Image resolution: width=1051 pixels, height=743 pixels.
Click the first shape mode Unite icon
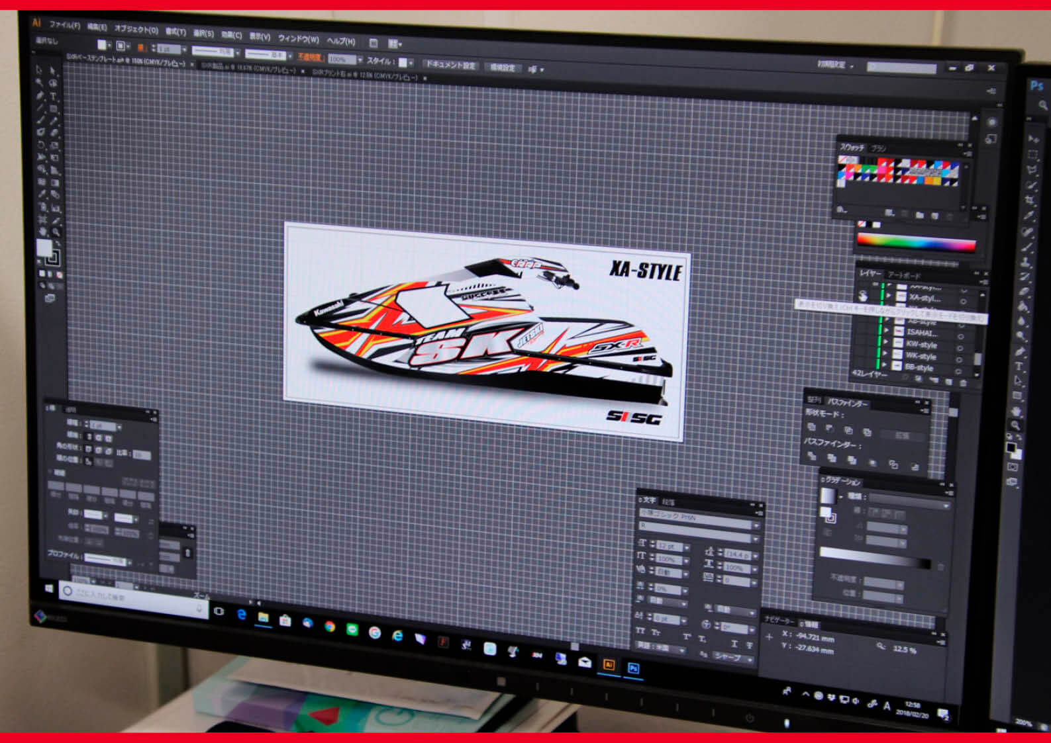tap(812, 428)
